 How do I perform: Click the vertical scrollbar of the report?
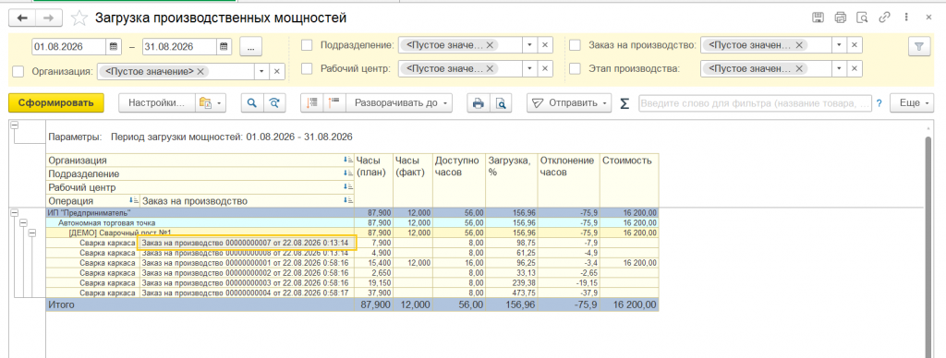(929, 246)
